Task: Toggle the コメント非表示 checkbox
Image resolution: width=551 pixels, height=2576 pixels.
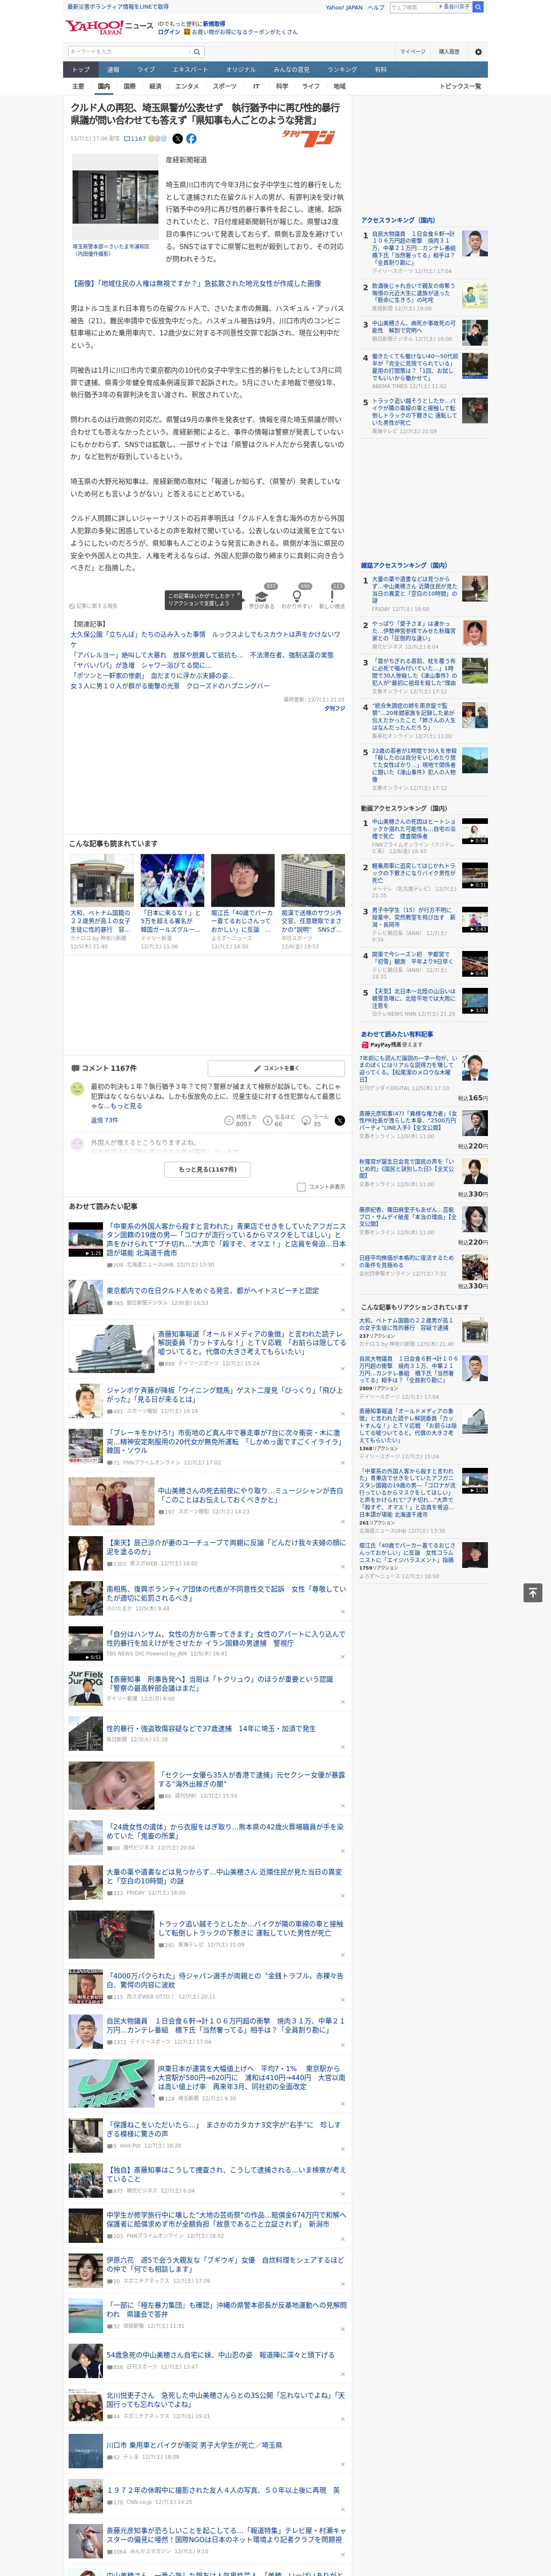Action: point(301,1187)
